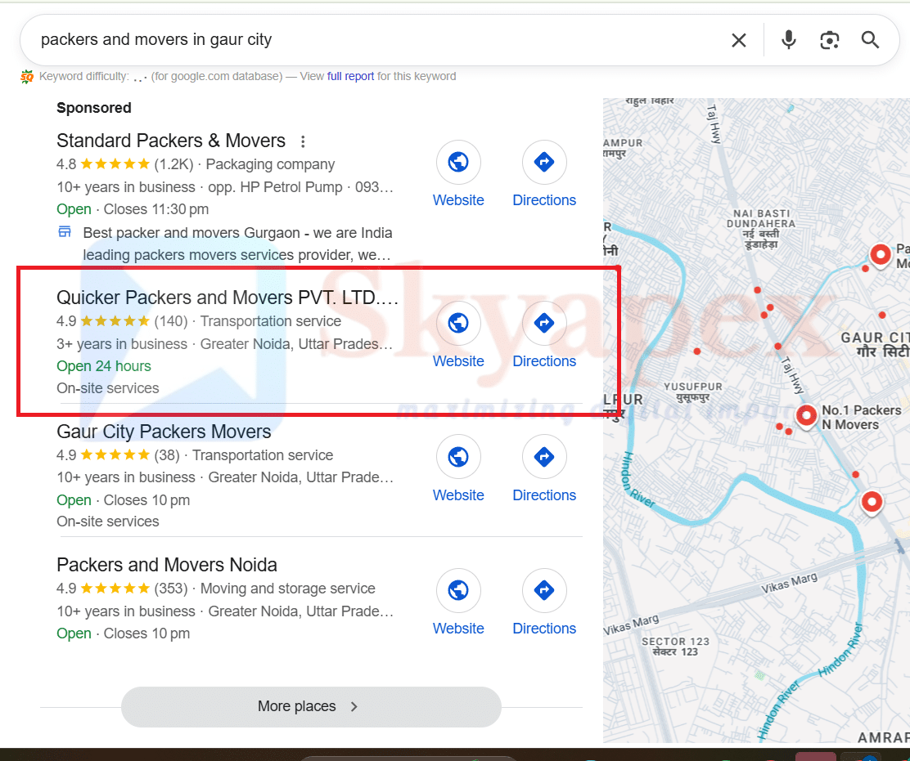Viewport: 910px width, 761px height.
Task: Select the Packers and Movers Noida listing title
Action: coord(167,565)
